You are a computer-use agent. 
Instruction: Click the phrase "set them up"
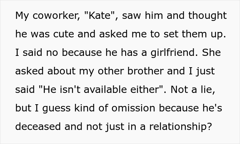tap(194, 34)
